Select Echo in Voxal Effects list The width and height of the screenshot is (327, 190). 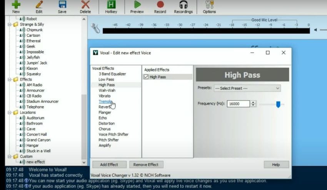pos(103,118)
